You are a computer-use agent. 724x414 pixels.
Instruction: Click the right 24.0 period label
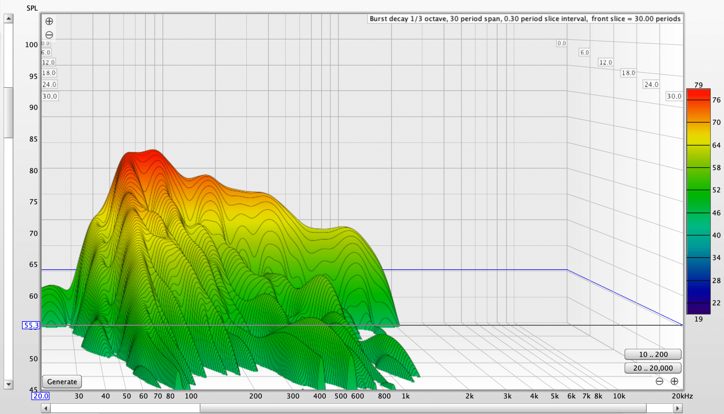pos(651,84)
